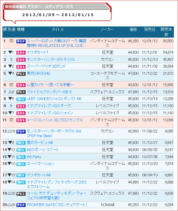
Task: Open エースコンバット 3D クロスランブル link
Action: 55,120
